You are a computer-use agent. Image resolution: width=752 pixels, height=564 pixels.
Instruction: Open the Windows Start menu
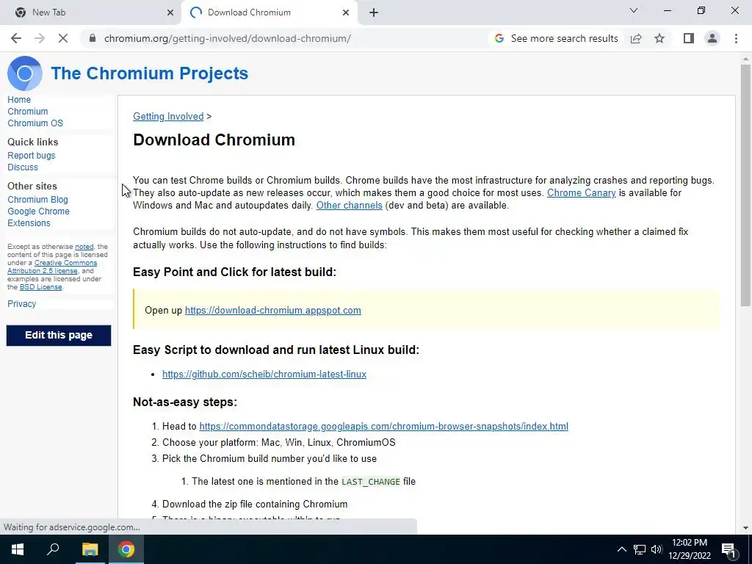18,549
